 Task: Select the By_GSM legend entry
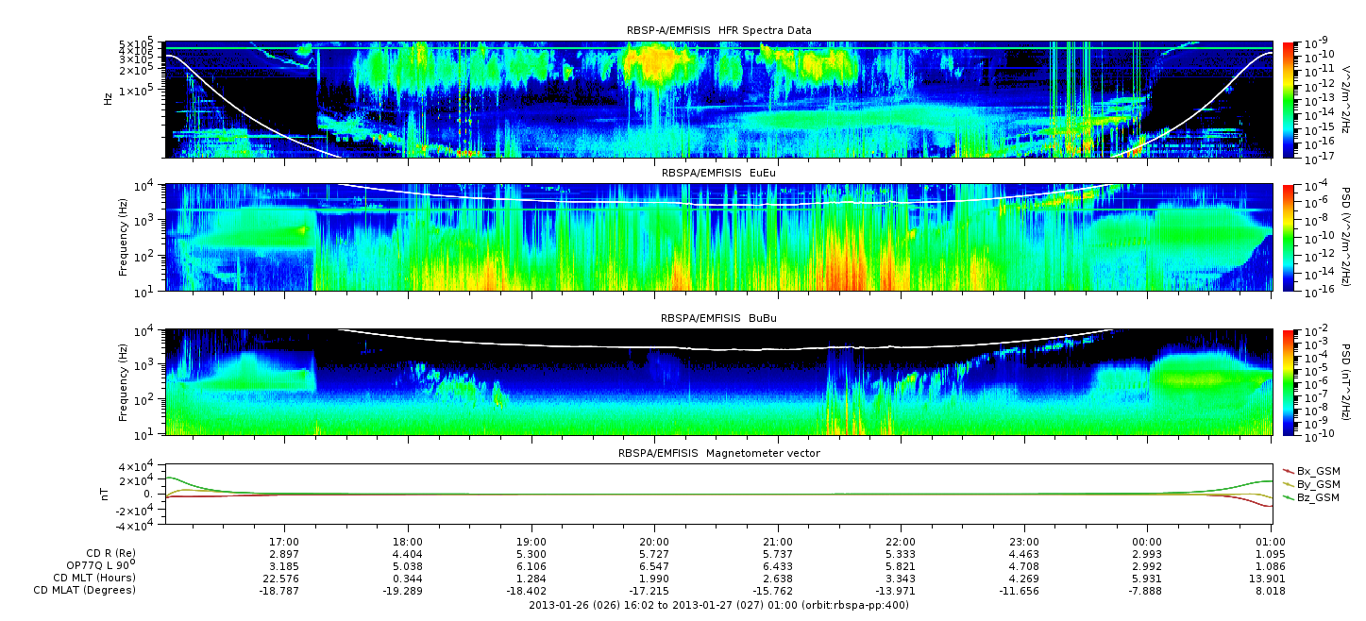click(x=1317, y=483)
